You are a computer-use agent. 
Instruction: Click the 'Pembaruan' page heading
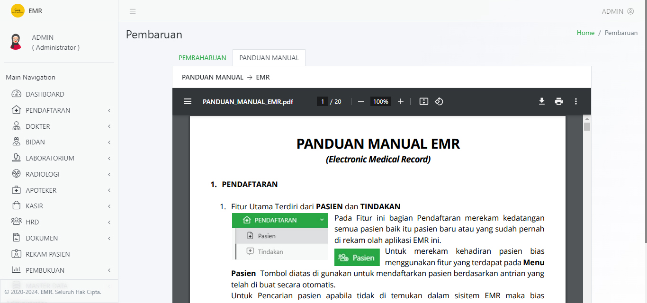click(x=154, y=35)
